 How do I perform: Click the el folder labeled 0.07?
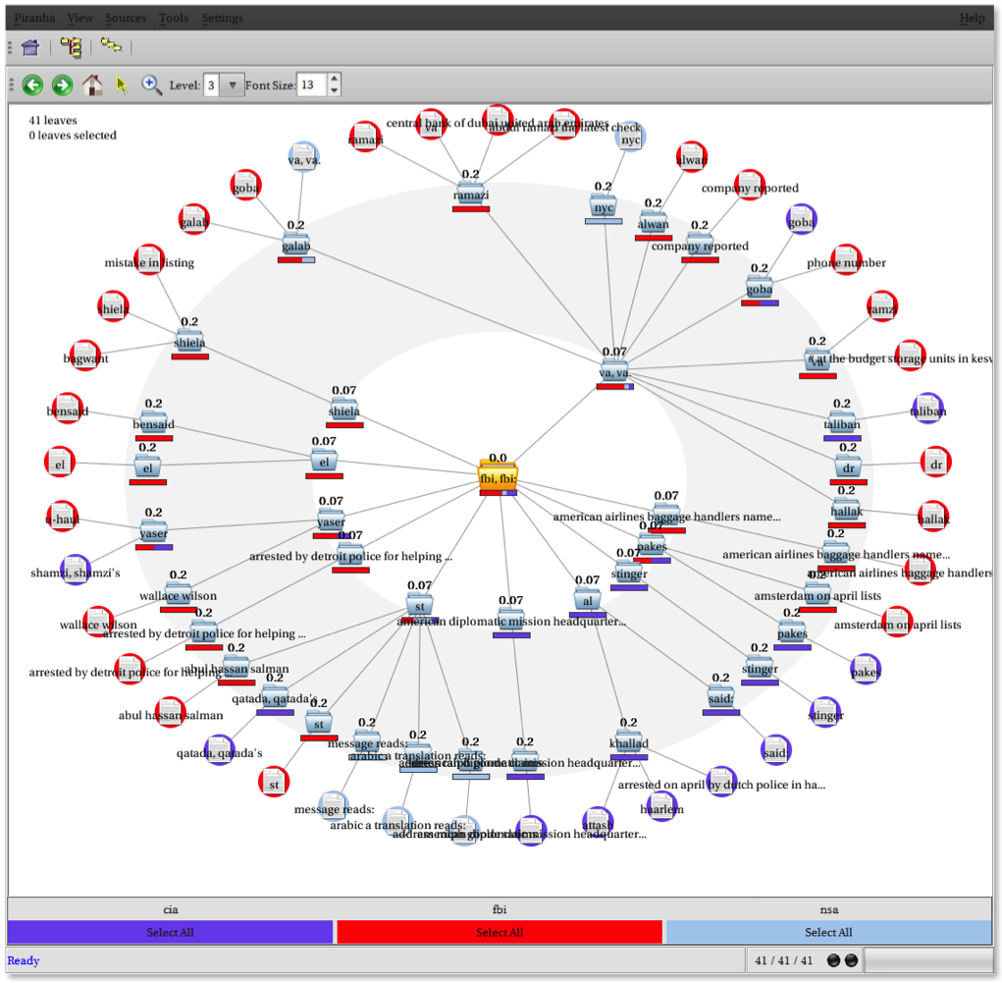click(x=324, y=462)
